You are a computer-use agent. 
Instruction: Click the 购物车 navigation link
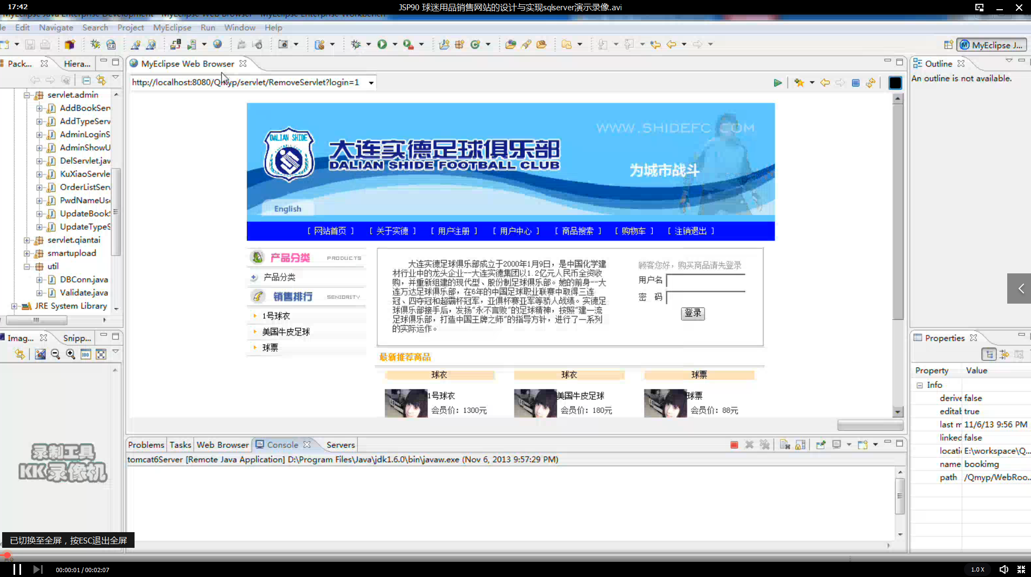pos(634,231)
